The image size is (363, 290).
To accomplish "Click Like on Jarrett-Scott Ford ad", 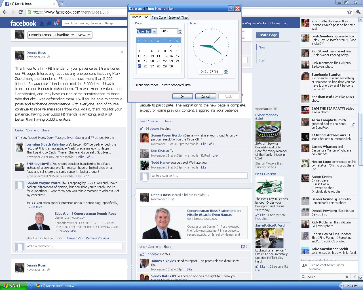I will tap(263, 266).
